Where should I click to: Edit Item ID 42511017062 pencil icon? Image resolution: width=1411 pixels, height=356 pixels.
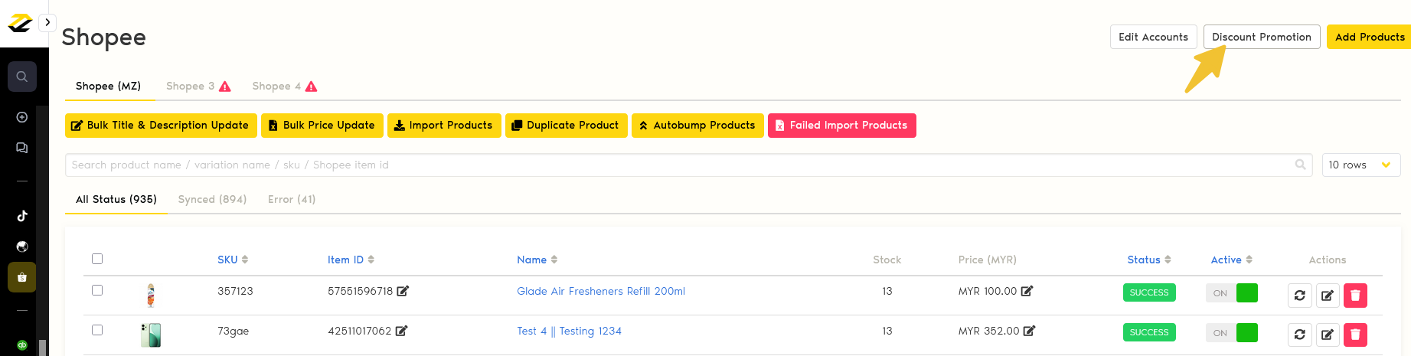[x=401, y=331]
